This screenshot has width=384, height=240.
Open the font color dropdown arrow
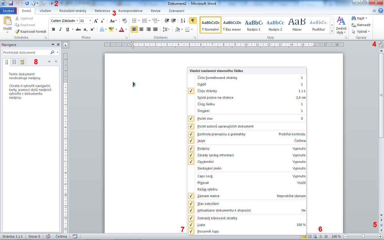click(x=126, y=29)
